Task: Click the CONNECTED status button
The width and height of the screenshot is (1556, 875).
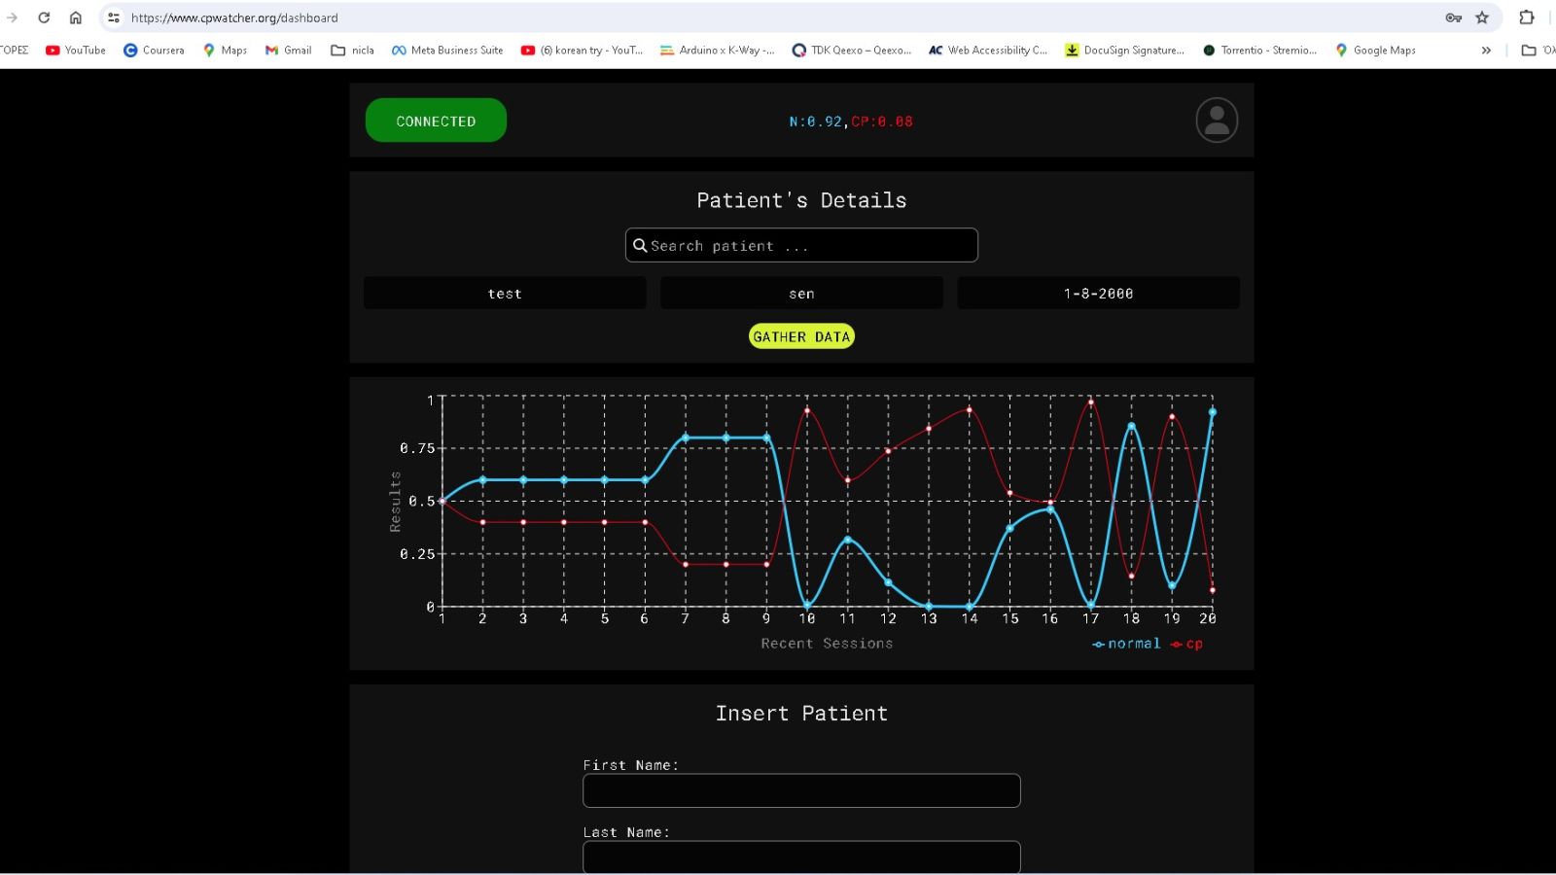Action: click(x=436, y=121)
